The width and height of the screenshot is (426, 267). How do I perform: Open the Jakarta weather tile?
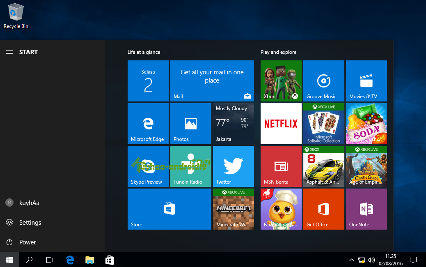234,124
